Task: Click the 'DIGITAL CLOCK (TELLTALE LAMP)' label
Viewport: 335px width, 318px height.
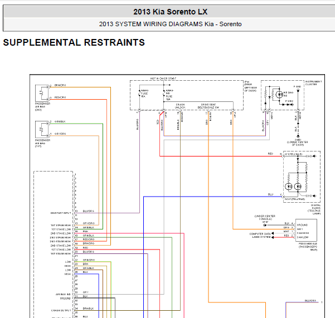Action: [x=314, y=209]
